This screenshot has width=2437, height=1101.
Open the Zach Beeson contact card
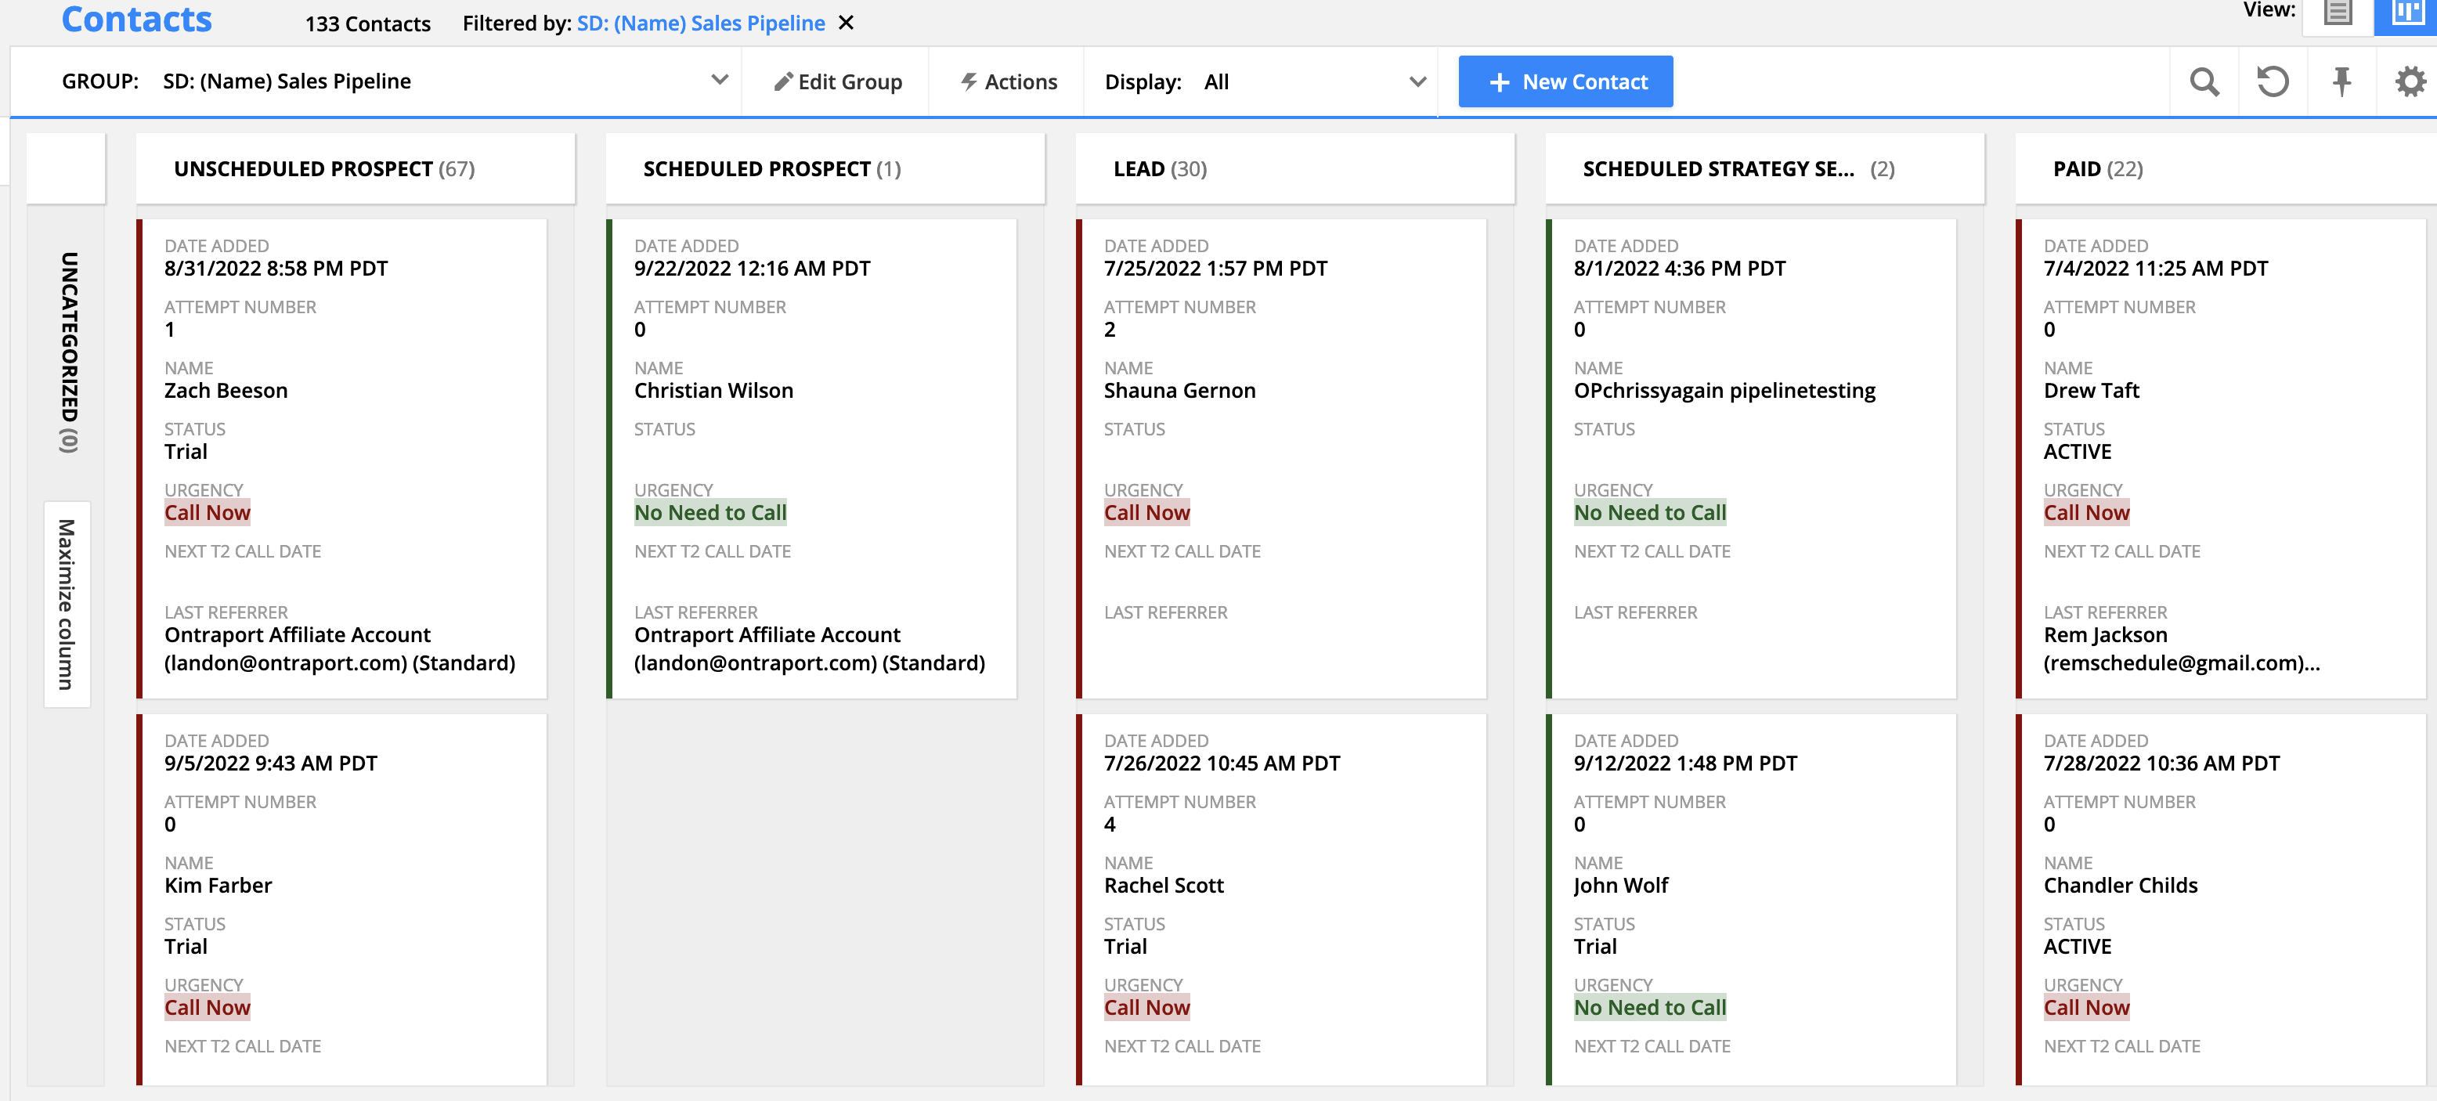[x=226, y=391]
